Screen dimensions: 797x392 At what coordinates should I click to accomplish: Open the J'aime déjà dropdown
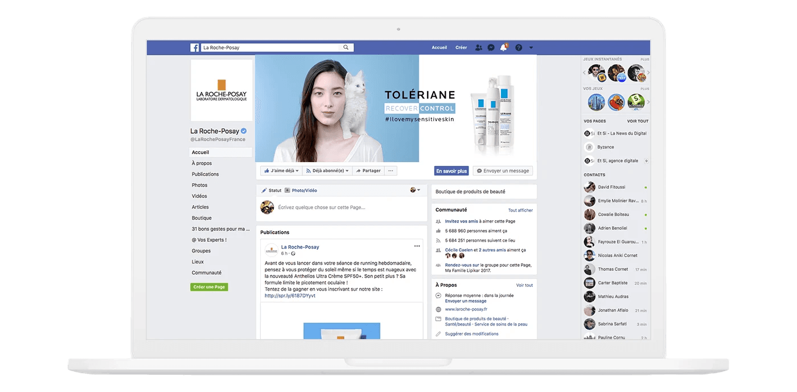coord(281,171)
